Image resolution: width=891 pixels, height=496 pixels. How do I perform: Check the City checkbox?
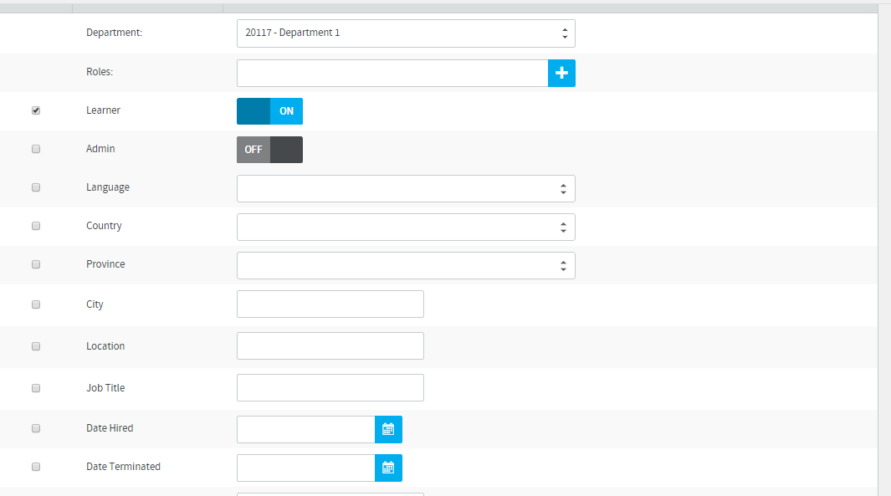point(36,304)
